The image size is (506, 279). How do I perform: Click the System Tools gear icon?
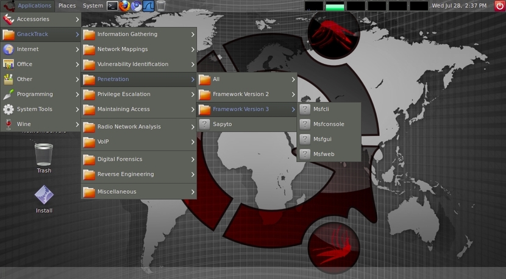pyautogui.click(x=9, y=109)
